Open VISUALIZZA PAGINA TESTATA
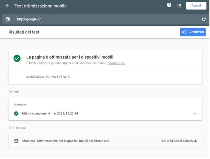210x159 pixels. point(48,77)
